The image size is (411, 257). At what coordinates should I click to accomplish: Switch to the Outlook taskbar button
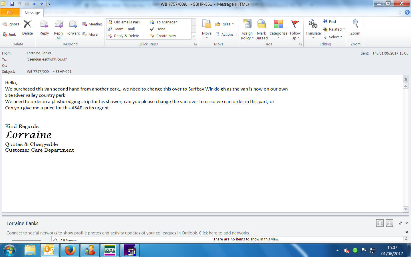click(49, 250)
